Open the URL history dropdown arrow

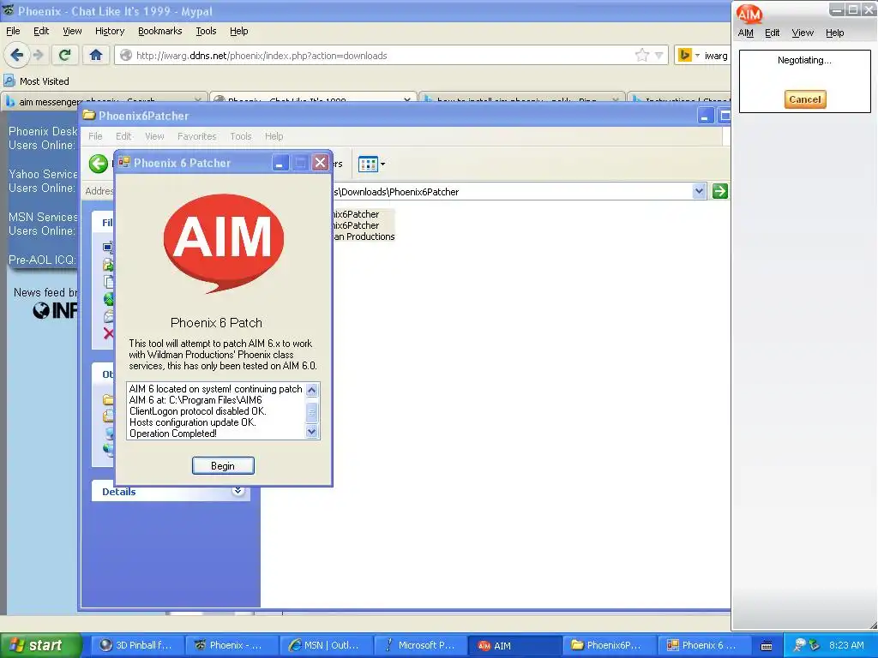(x=659, y=56)
